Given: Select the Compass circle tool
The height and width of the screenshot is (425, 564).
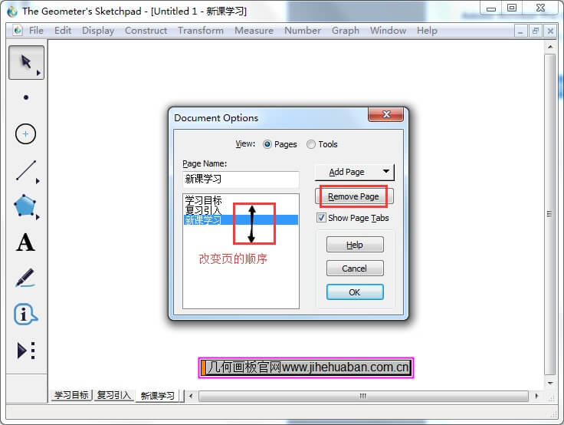Looking at the screenshot, I should click(25, 134).
